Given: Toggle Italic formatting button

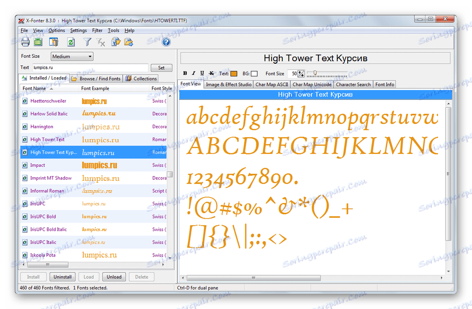Looking at the screenshot, I should click(x=194, y=73).
